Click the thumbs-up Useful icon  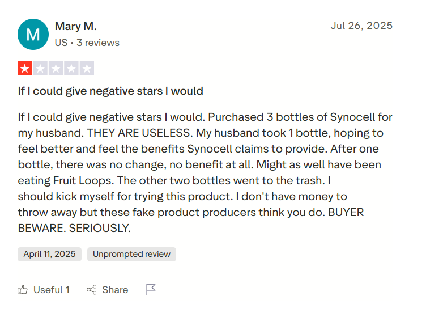pos(23,290)
